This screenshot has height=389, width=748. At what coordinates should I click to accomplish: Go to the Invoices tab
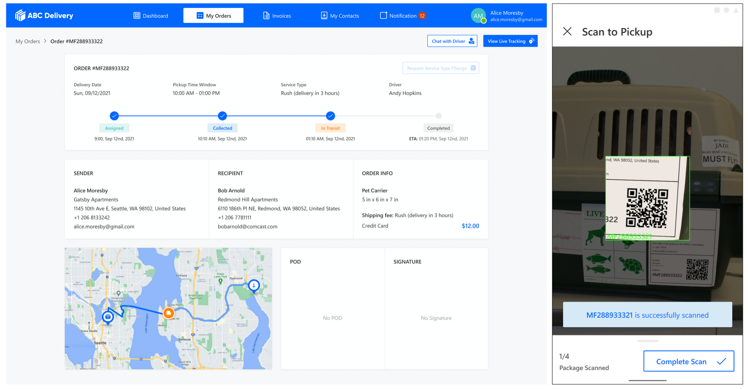(277, 16)
